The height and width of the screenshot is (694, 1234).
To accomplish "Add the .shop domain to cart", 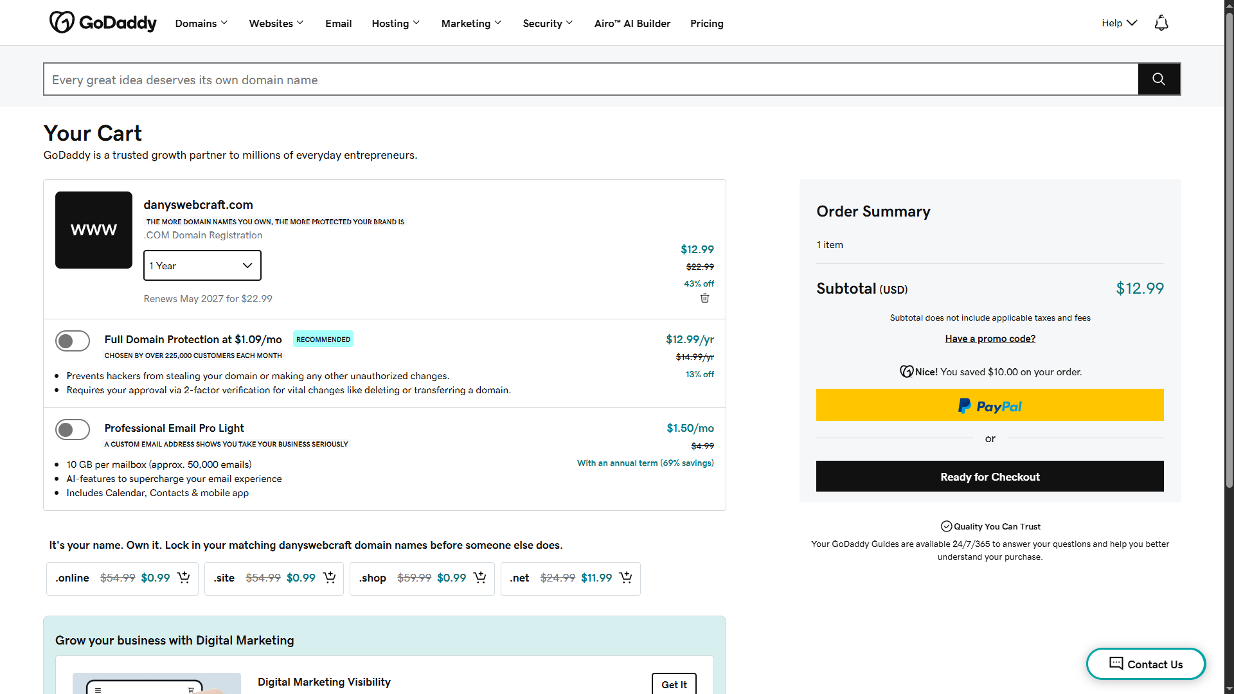I will 480,578.
